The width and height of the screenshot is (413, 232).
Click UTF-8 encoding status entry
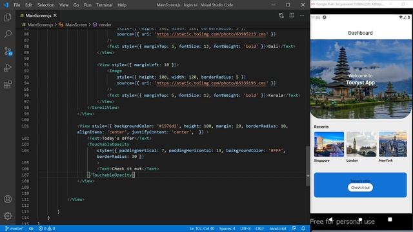(x=245, y=228)
